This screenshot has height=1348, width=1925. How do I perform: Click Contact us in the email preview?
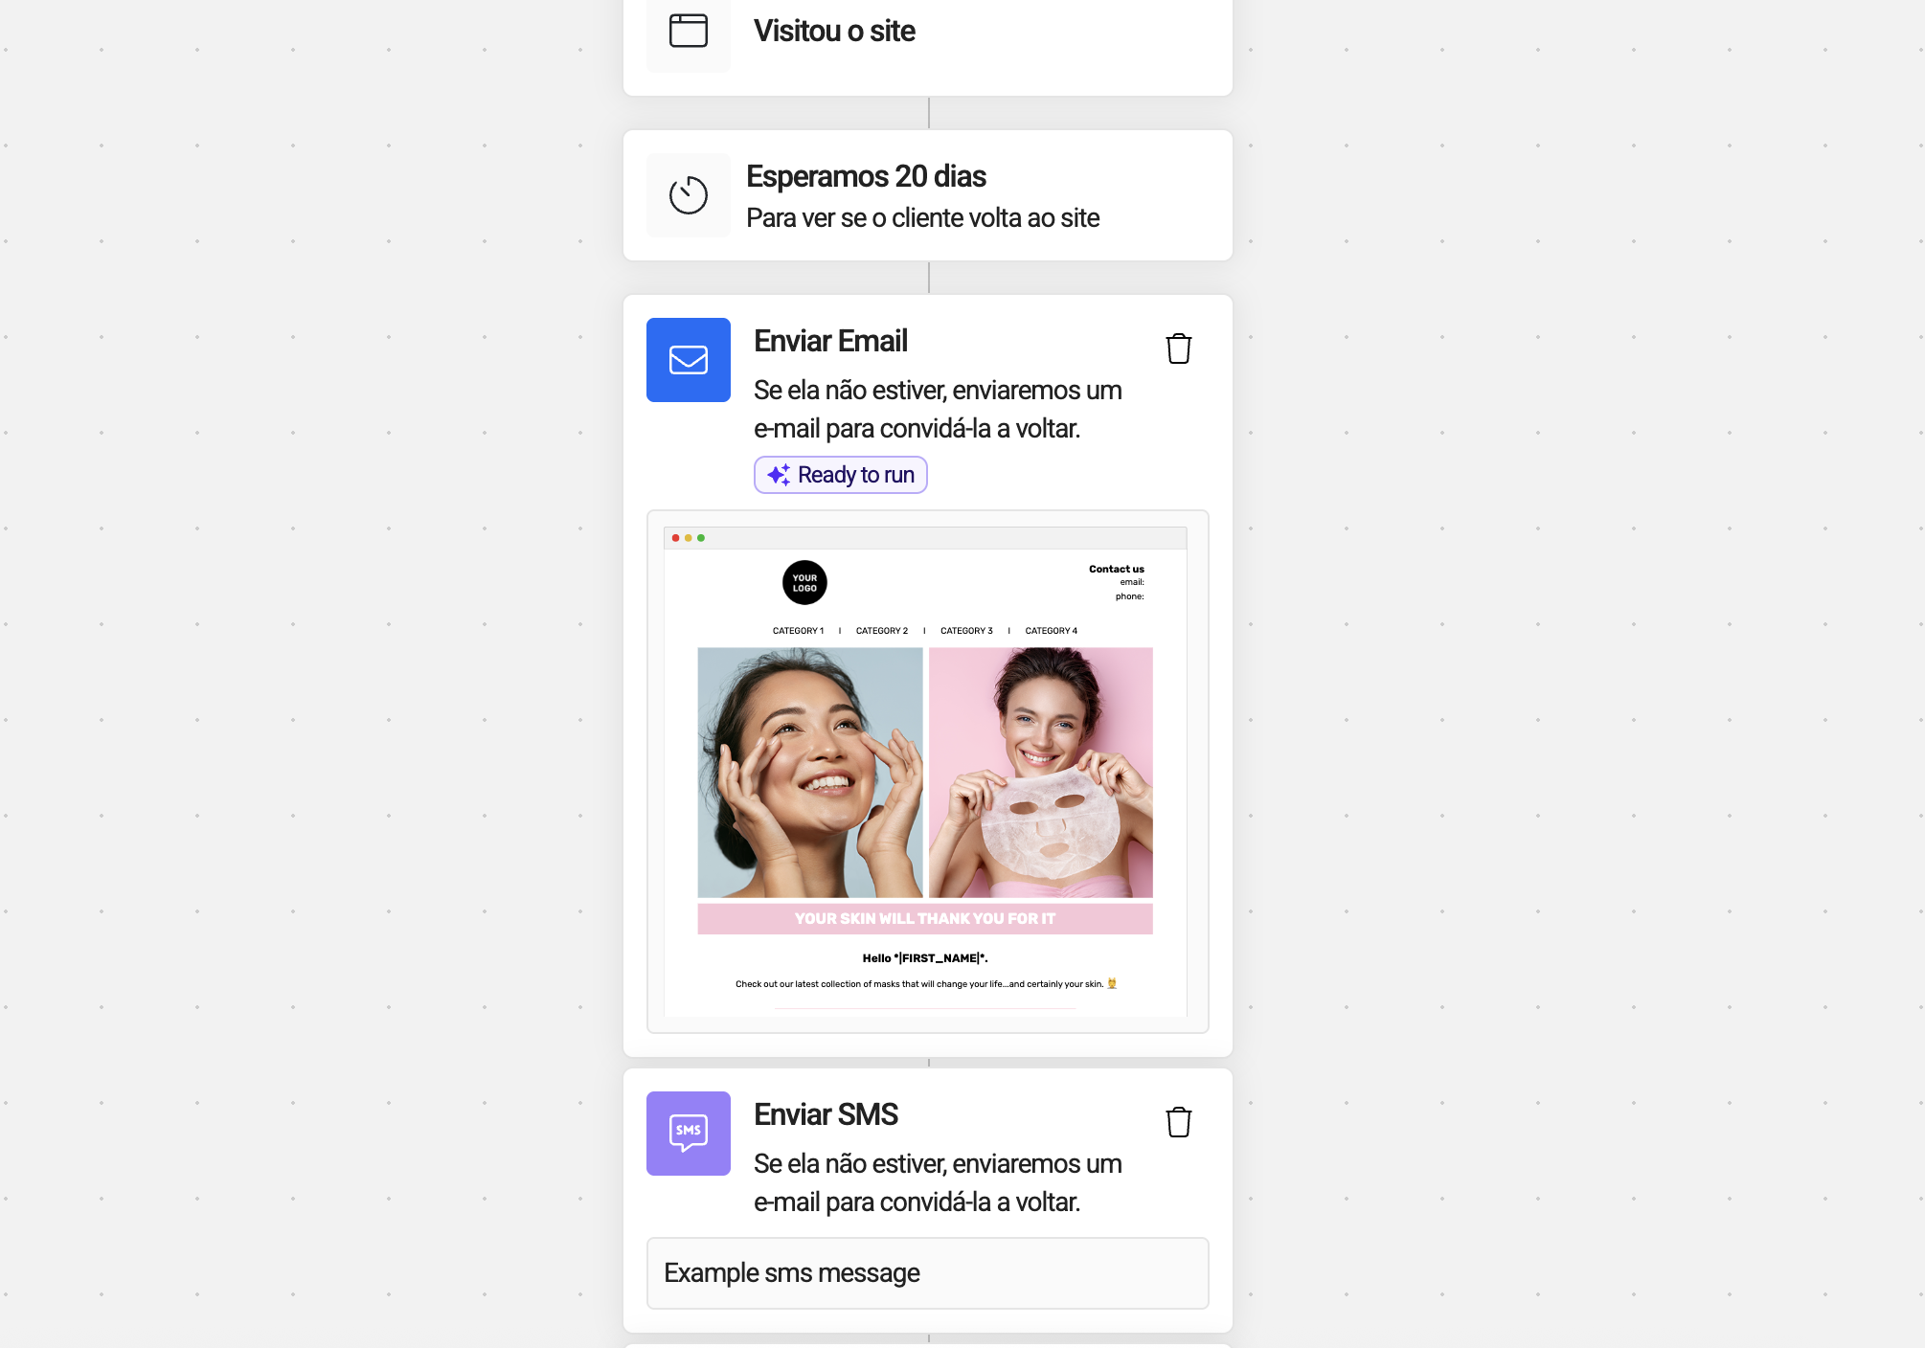point(1116,569)
